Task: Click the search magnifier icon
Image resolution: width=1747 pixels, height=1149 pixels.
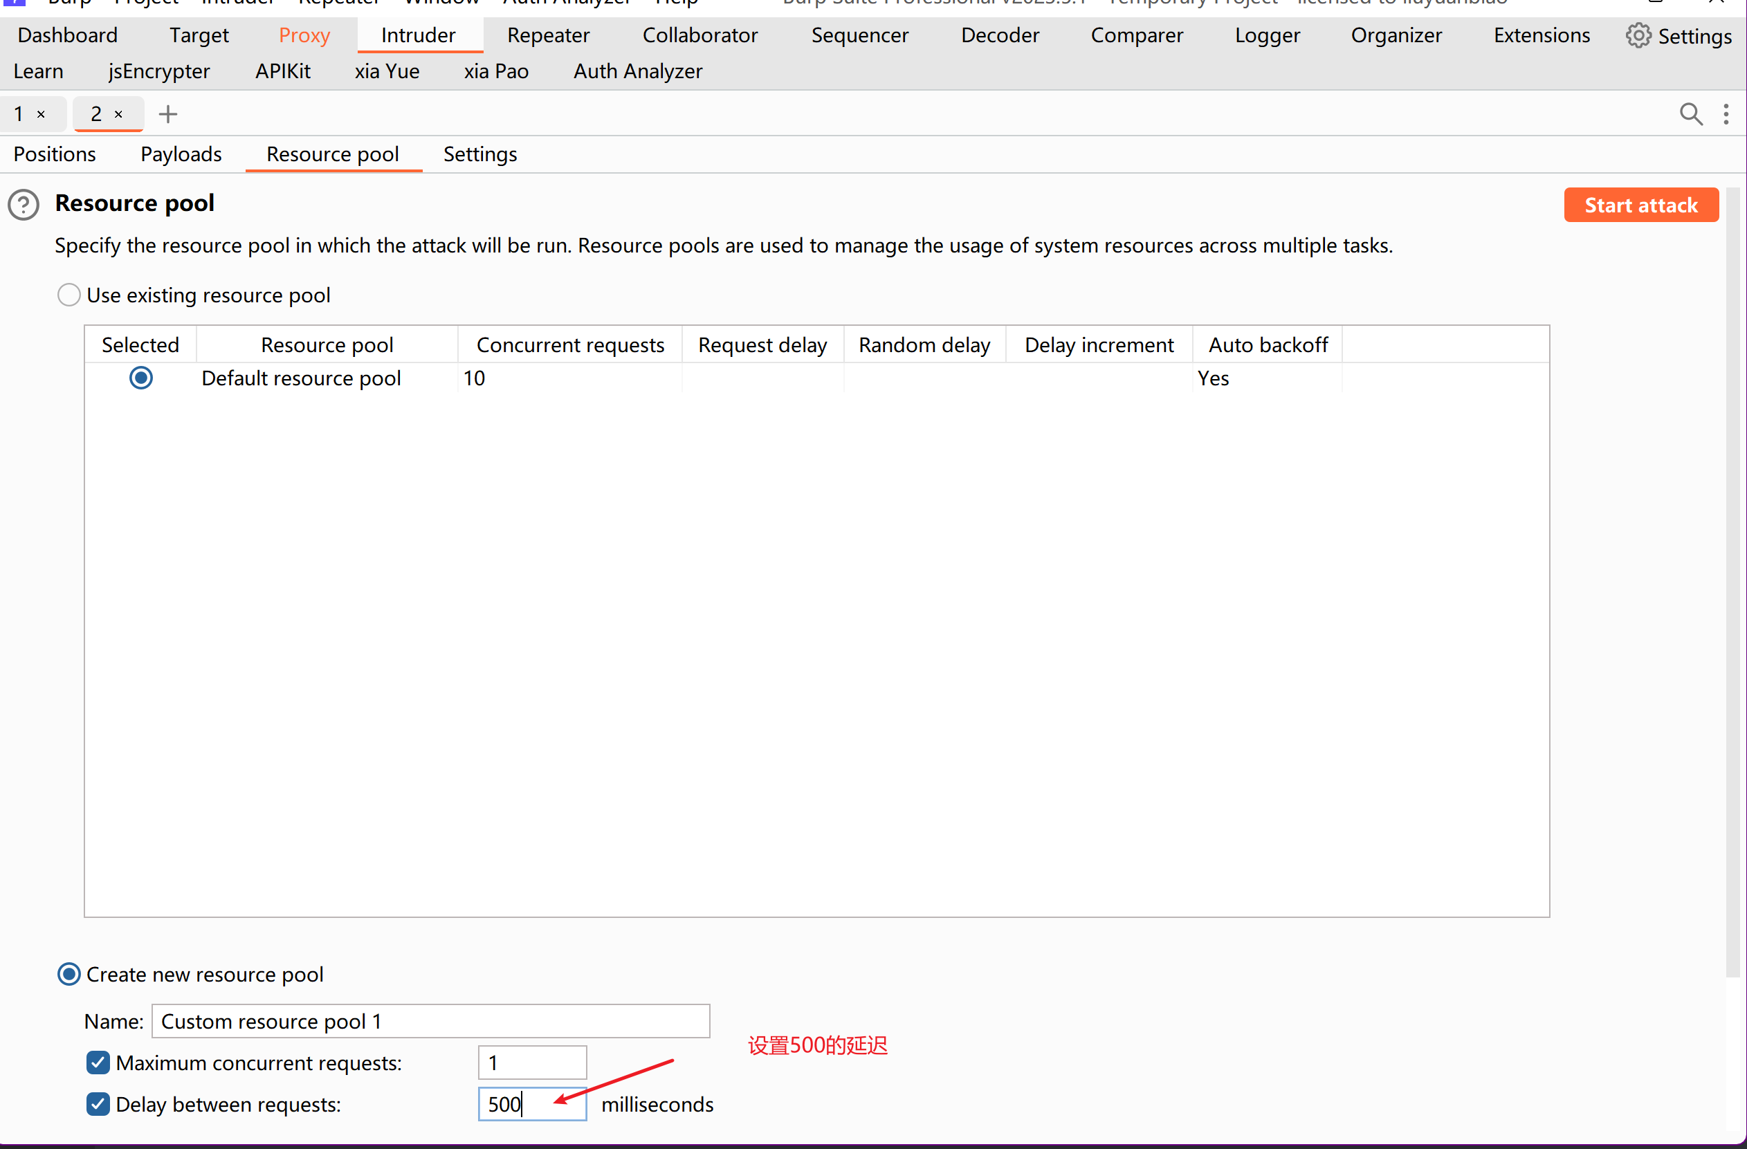Action: click(x=1690, y=113)
